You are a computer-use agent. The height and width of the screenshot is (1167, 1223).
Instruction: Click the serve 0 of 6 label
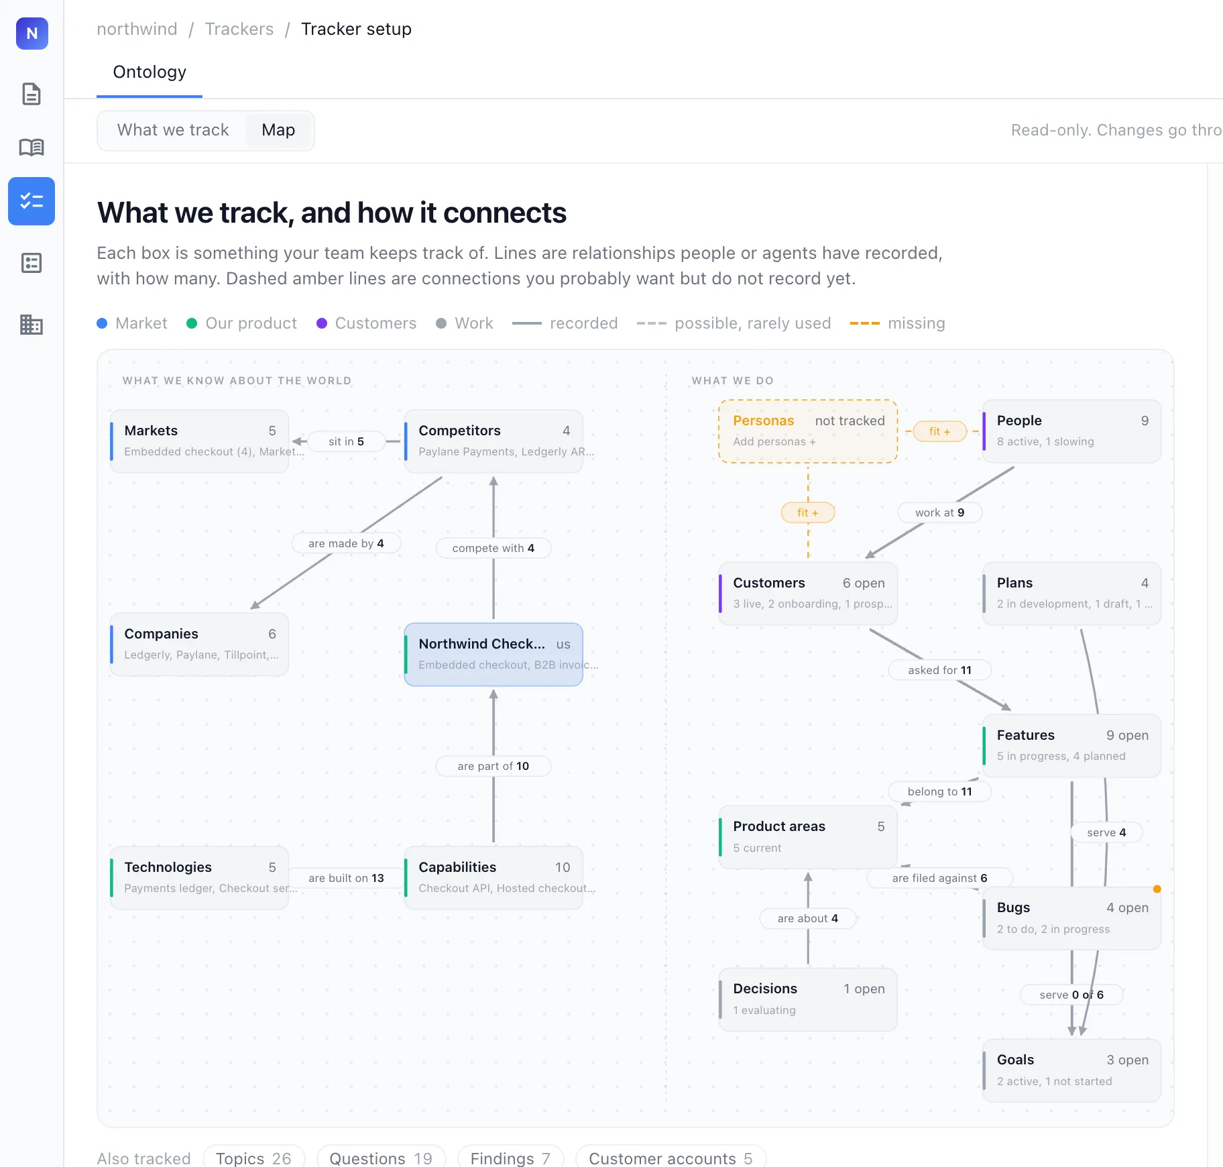pos(1071,995)
